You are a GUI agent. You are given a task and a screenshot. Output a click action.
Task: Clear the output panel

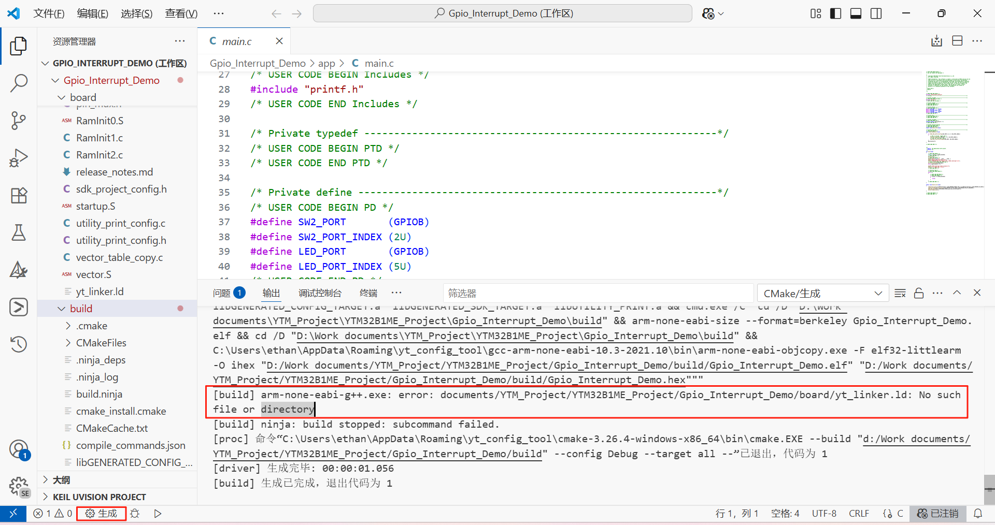[900, 293]
